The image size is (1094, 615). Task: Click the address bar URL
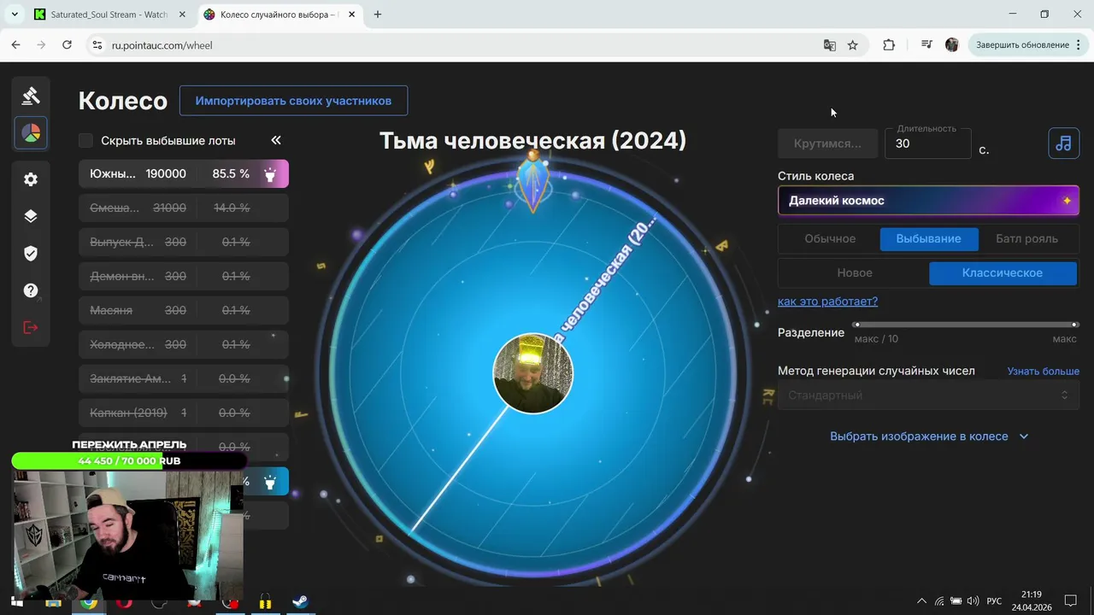(x=162, y=45)
